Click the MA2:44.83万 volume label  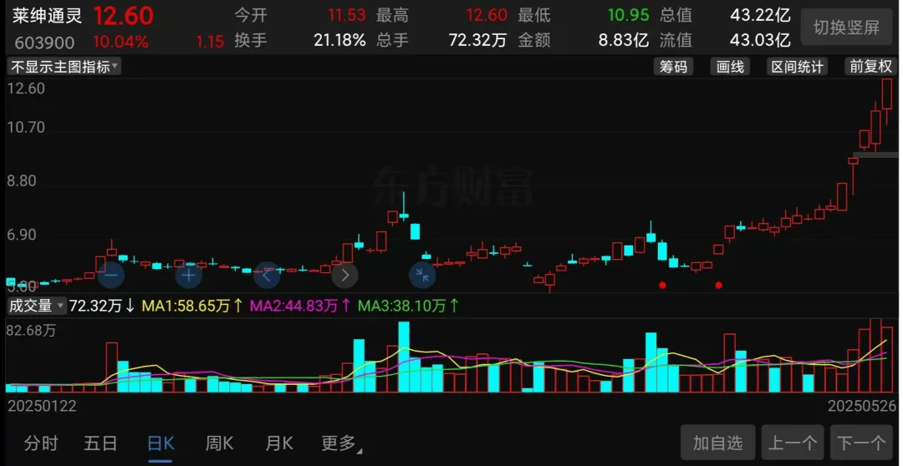299,306
